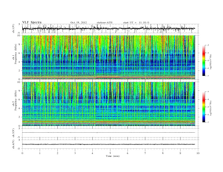Select the date text "Oct. 18, 2012"
Image resolution: width=223 pixels, height=172 pixels.
point(79,22)
